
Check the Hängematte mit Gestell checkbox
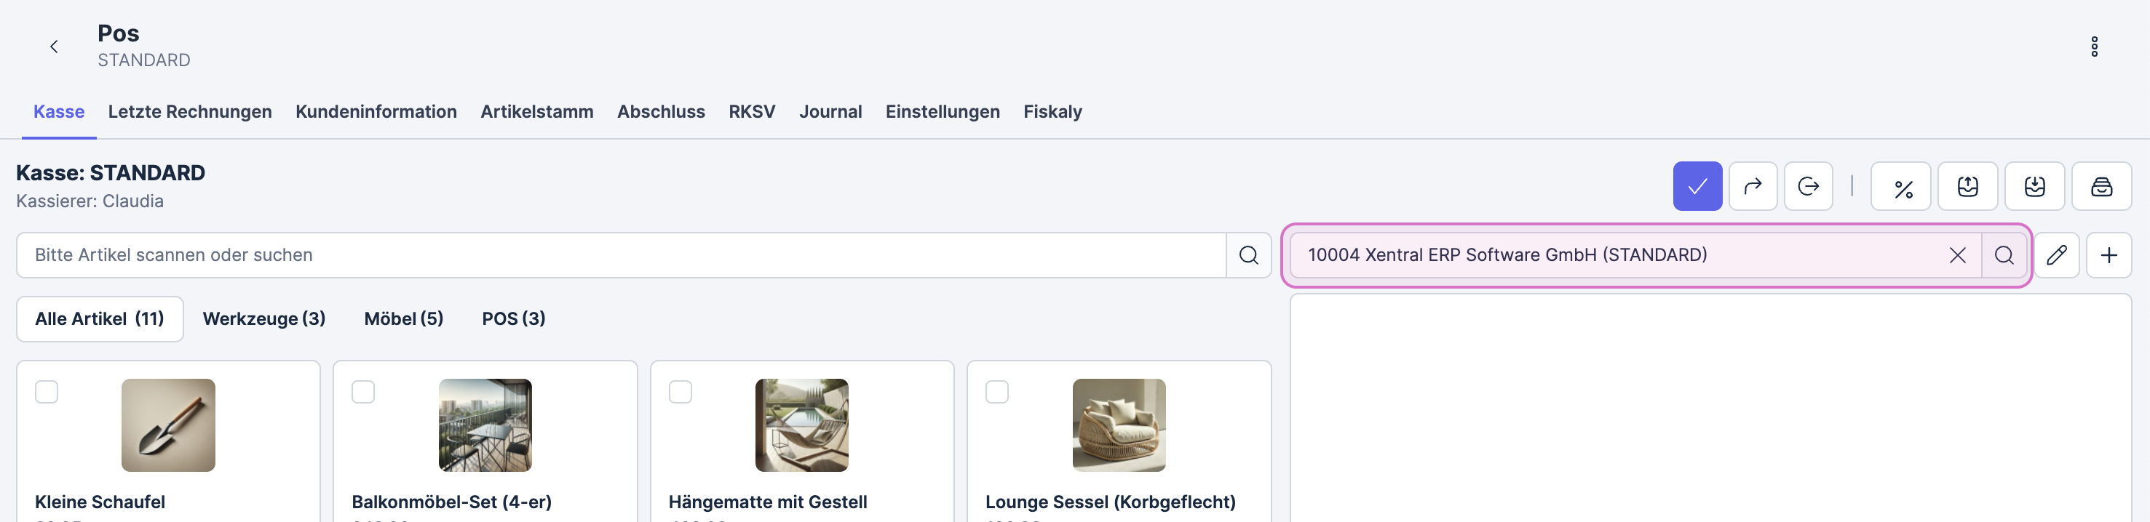(x=681, y=392)
